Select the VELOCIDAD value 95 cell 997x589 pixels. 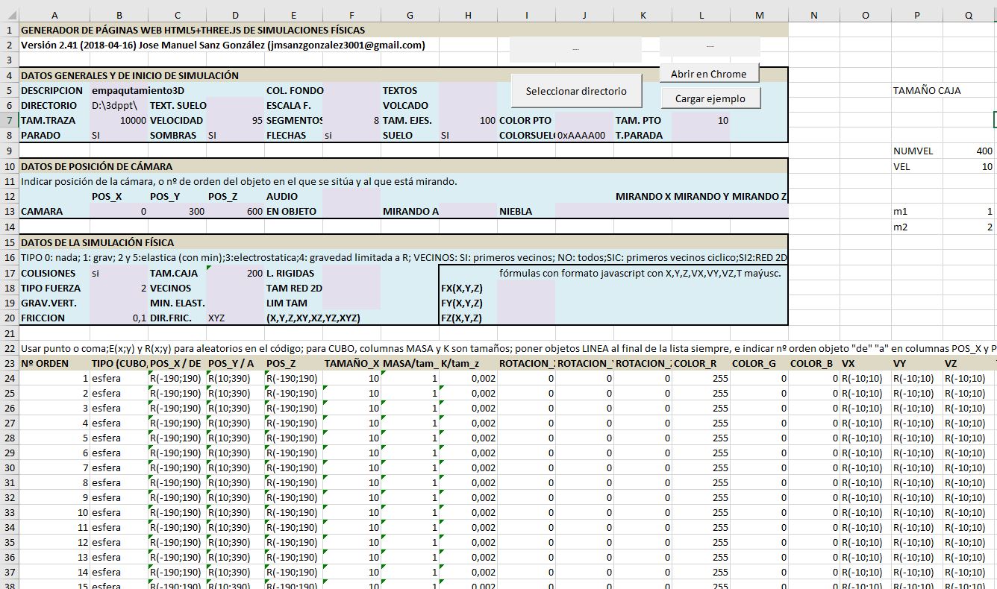[x=235, y=120]
